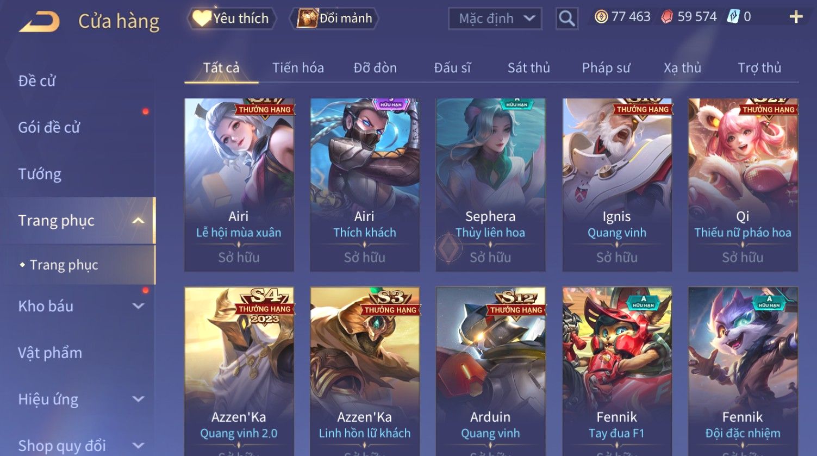Collapse the Trang phục sidebar section

[138, 221]
